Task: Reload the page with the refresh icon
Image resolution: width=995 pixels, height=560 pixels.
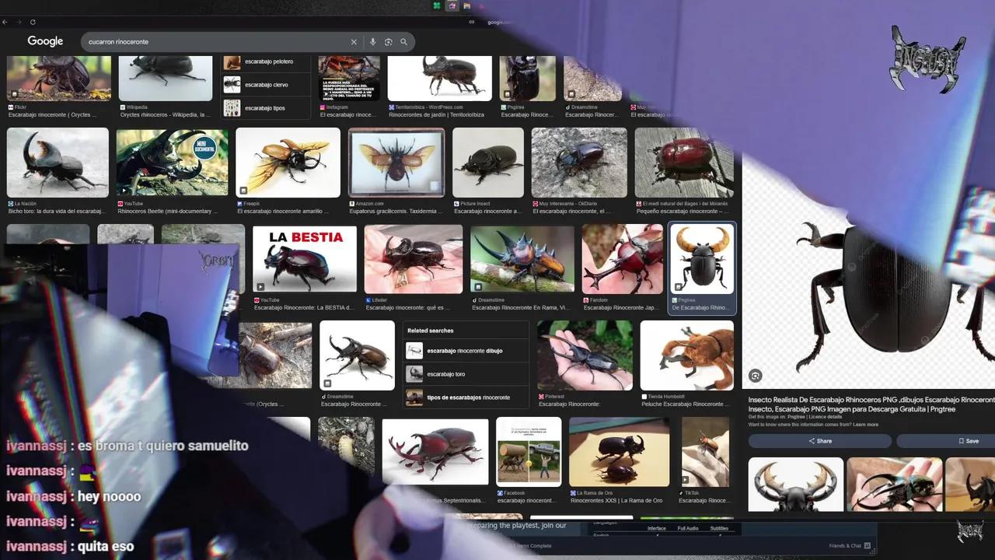Action: (x=33, y=22)
